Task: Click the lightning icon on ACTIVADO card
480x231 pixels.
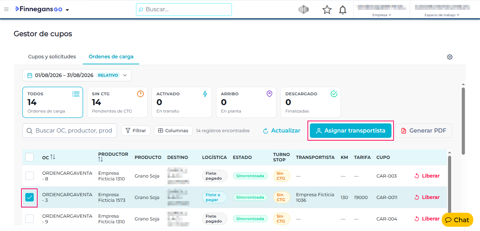Action: (205, 94)
